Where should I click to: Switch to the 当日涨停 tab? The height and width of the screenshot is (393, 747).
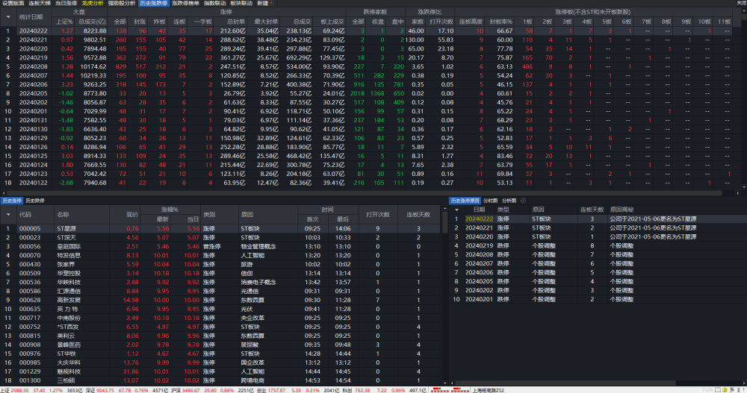[66, 3]
